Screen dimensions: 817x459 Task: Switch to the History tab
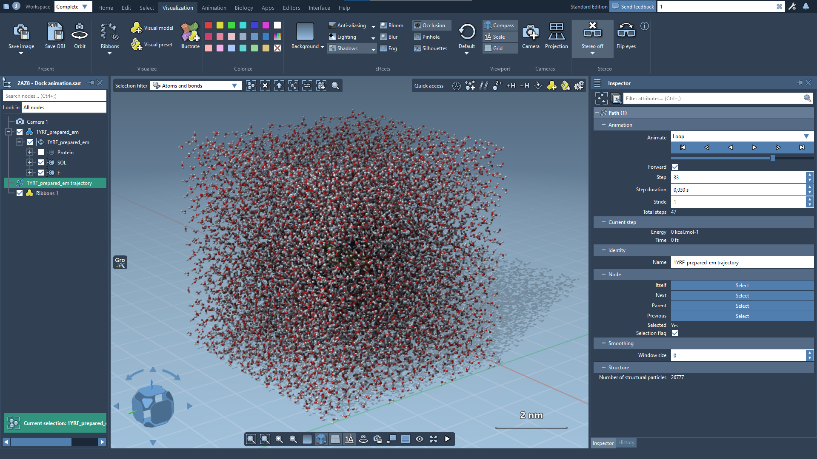coord(626,443)
